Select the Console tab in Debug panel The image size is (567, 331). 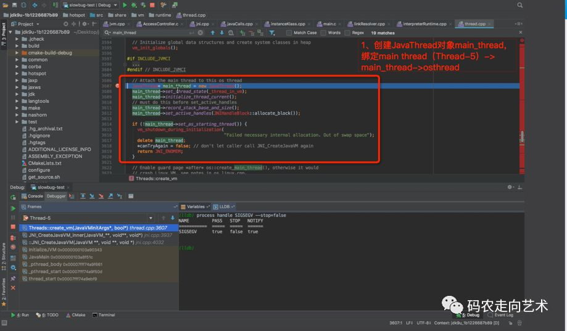tap(32, 196)
